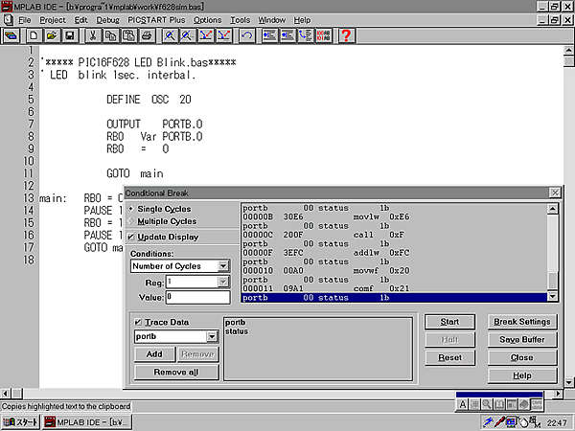Screen dimensions: 575x431
Task: Select the Multiple Cycles radio option
Action: click(132, 221)
